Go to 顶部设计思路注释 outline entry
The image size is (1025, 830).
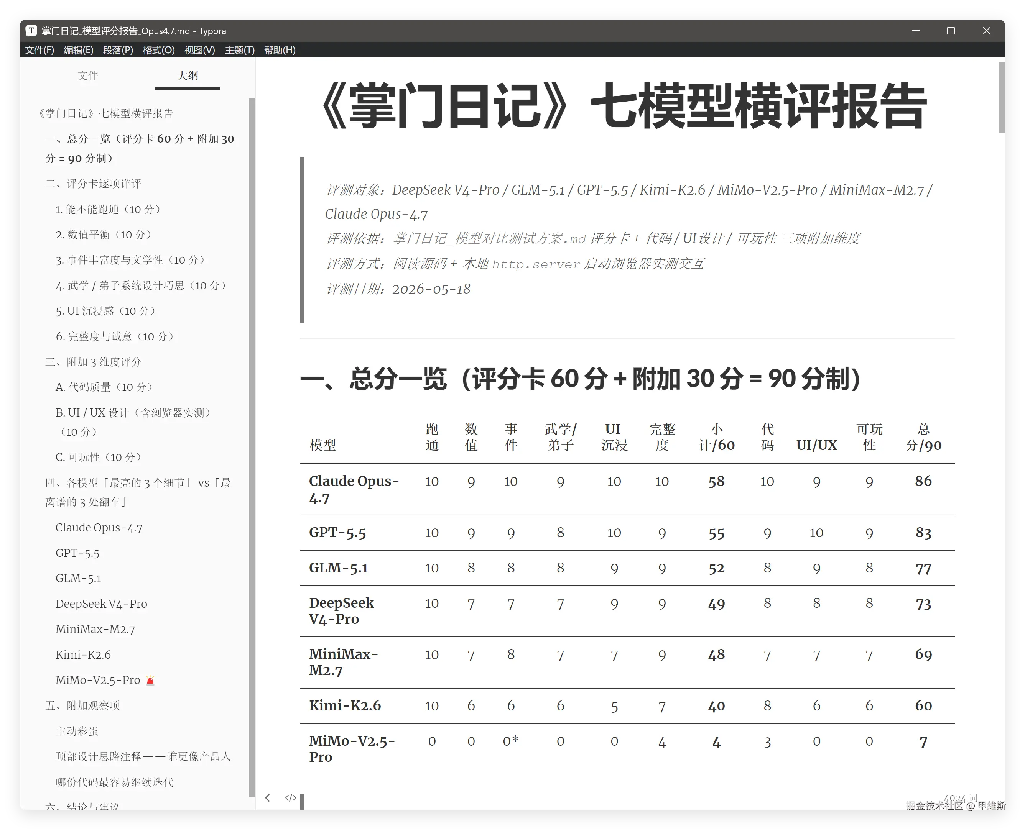(143, 756)
